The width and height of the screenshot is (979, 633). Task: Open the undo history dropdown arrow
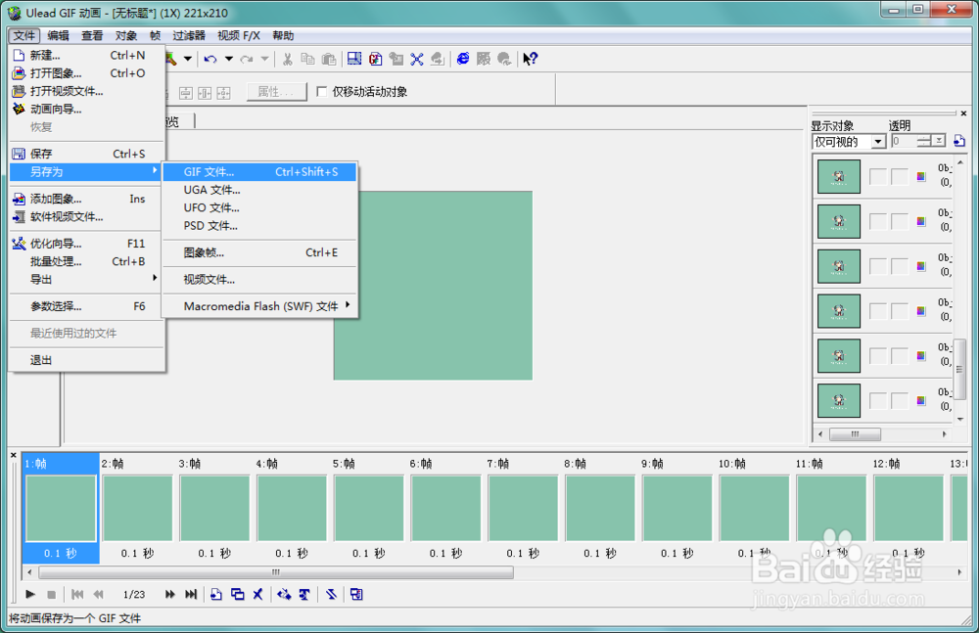228,60
